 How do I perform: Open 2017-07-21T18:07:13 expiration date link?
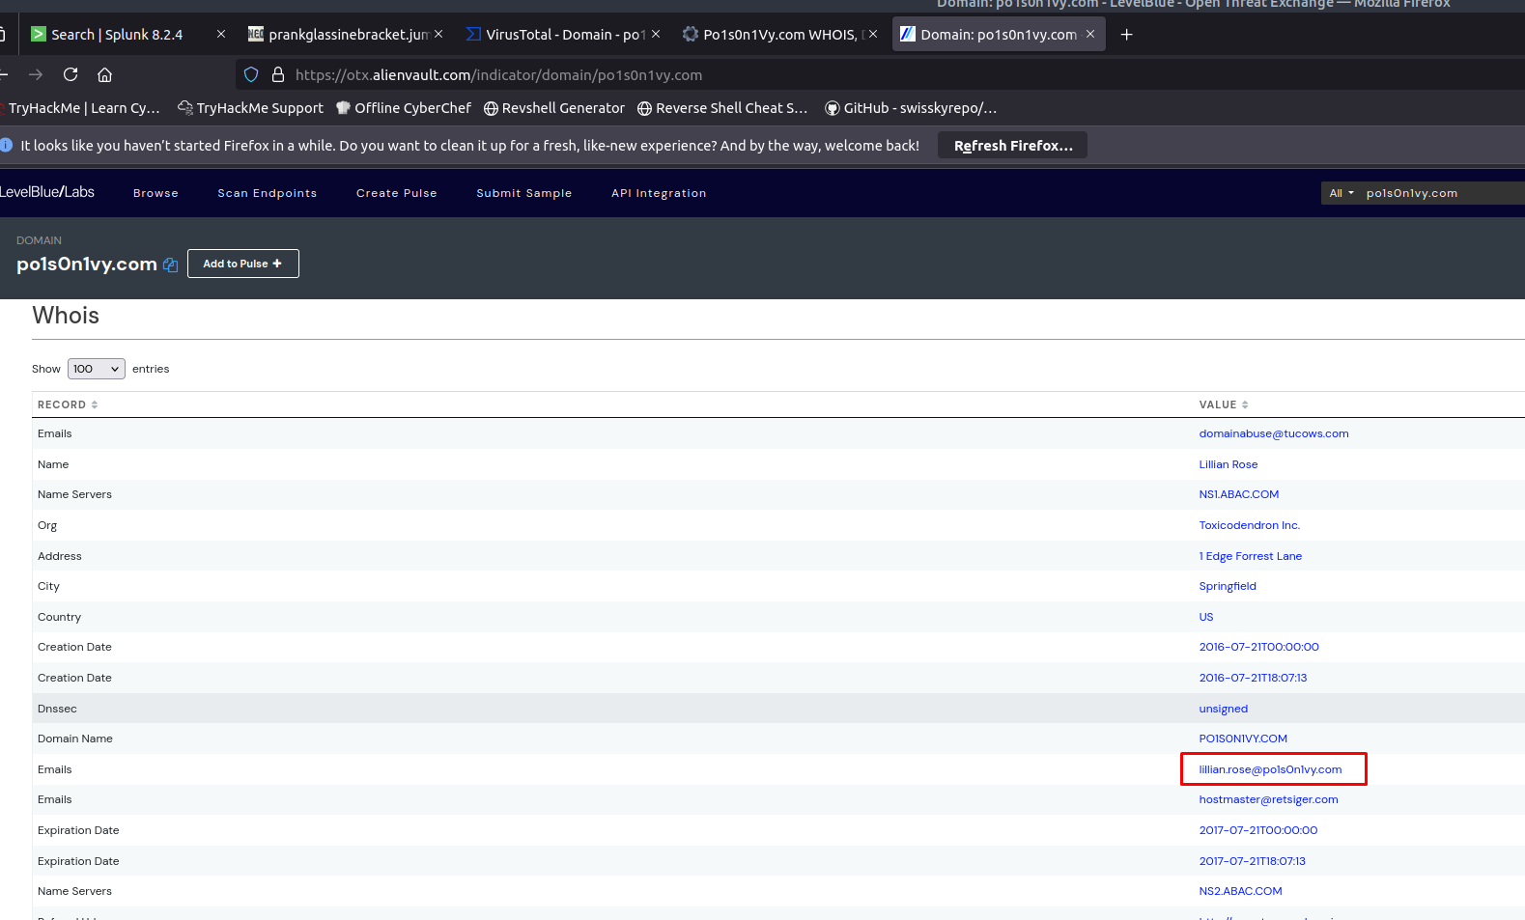(1252, 861)
